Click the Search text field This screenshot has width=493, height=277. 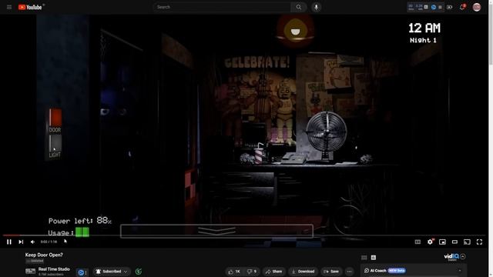(x=222, y=7)
